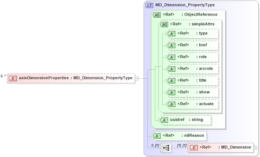Click the A icon of nilReason attribute

(x=157, y=136)
